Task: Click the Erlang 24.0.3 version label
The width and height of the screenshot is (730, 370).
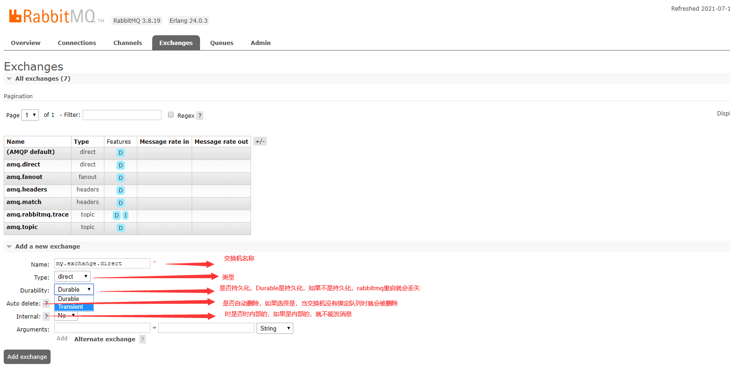Action: click(188, 20)
